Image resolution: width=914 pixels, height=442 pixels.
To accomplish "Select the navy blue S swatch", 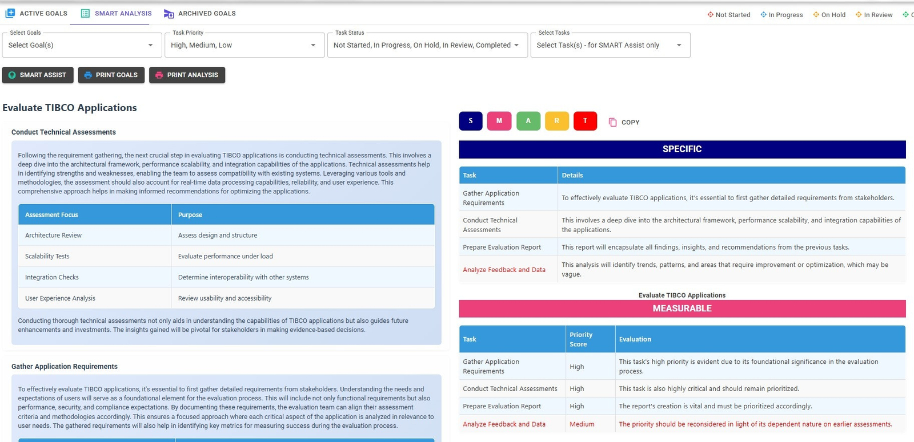I will click(470, 121).
